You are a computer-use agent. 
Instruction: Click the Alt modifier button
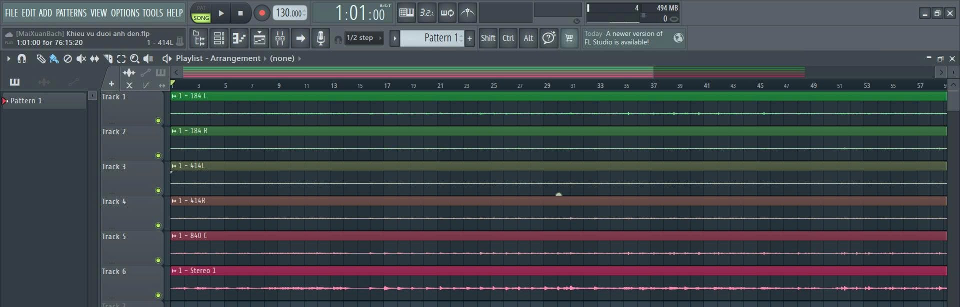point(528,38)
